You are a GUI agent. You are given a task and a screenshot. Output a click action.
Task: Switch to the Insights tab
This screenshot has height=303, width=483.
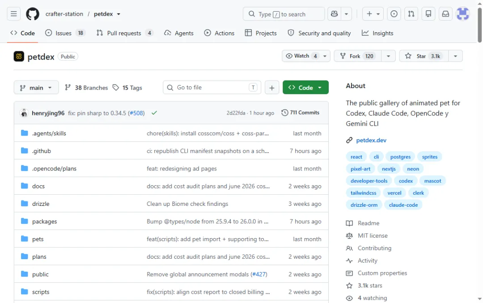click(x=377, y=33)
